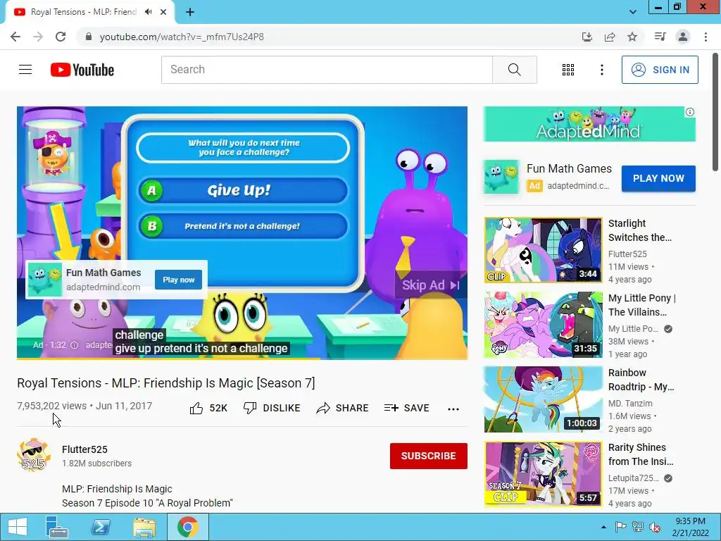Open the AdaptedMind banner ad

tap(589, 124)
